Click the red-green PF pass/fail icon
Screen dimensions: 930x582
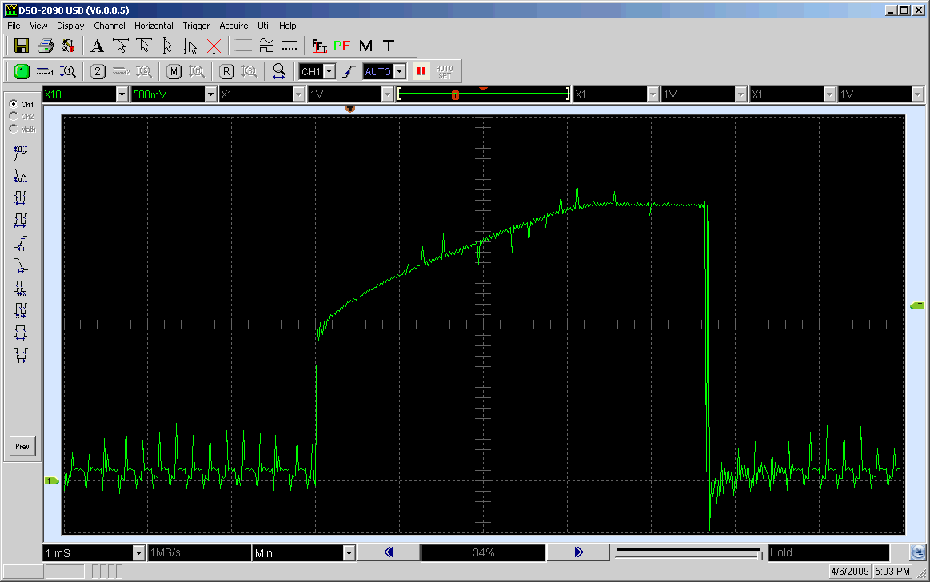point(342,46)
